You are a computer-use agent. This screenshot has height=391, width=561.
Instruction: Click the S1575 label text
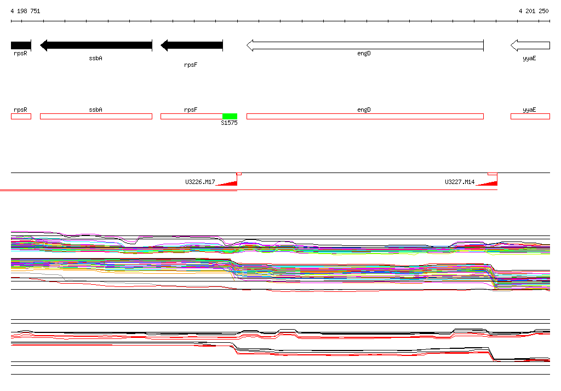(x=229, y=123)
